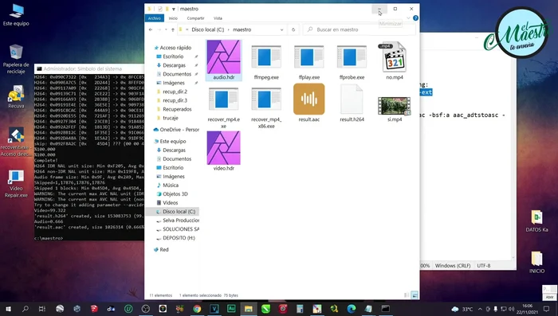Select OneDrive - Personal in sidebar
Viewport: 558px width, 316px height.
[176, 130]
